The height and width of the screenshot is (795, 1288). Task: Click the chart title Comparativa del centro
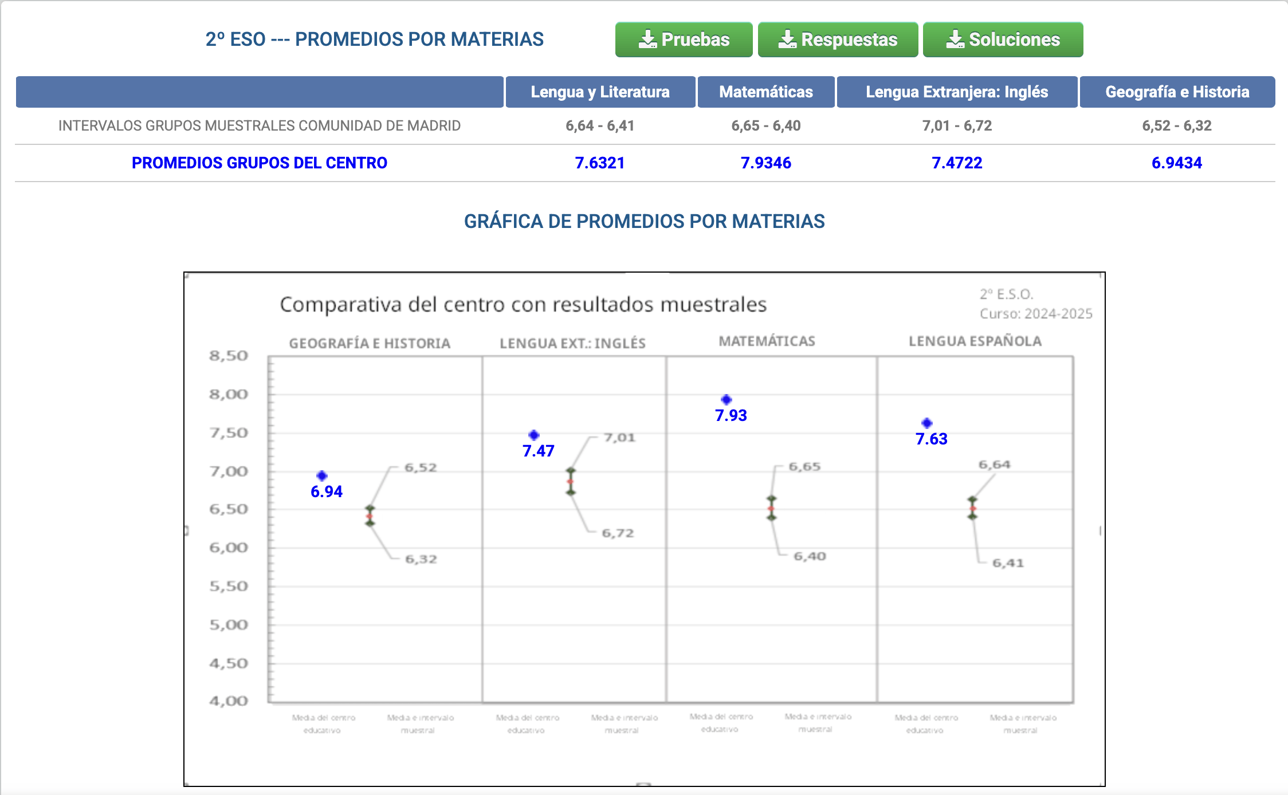(x=523, y=305)
